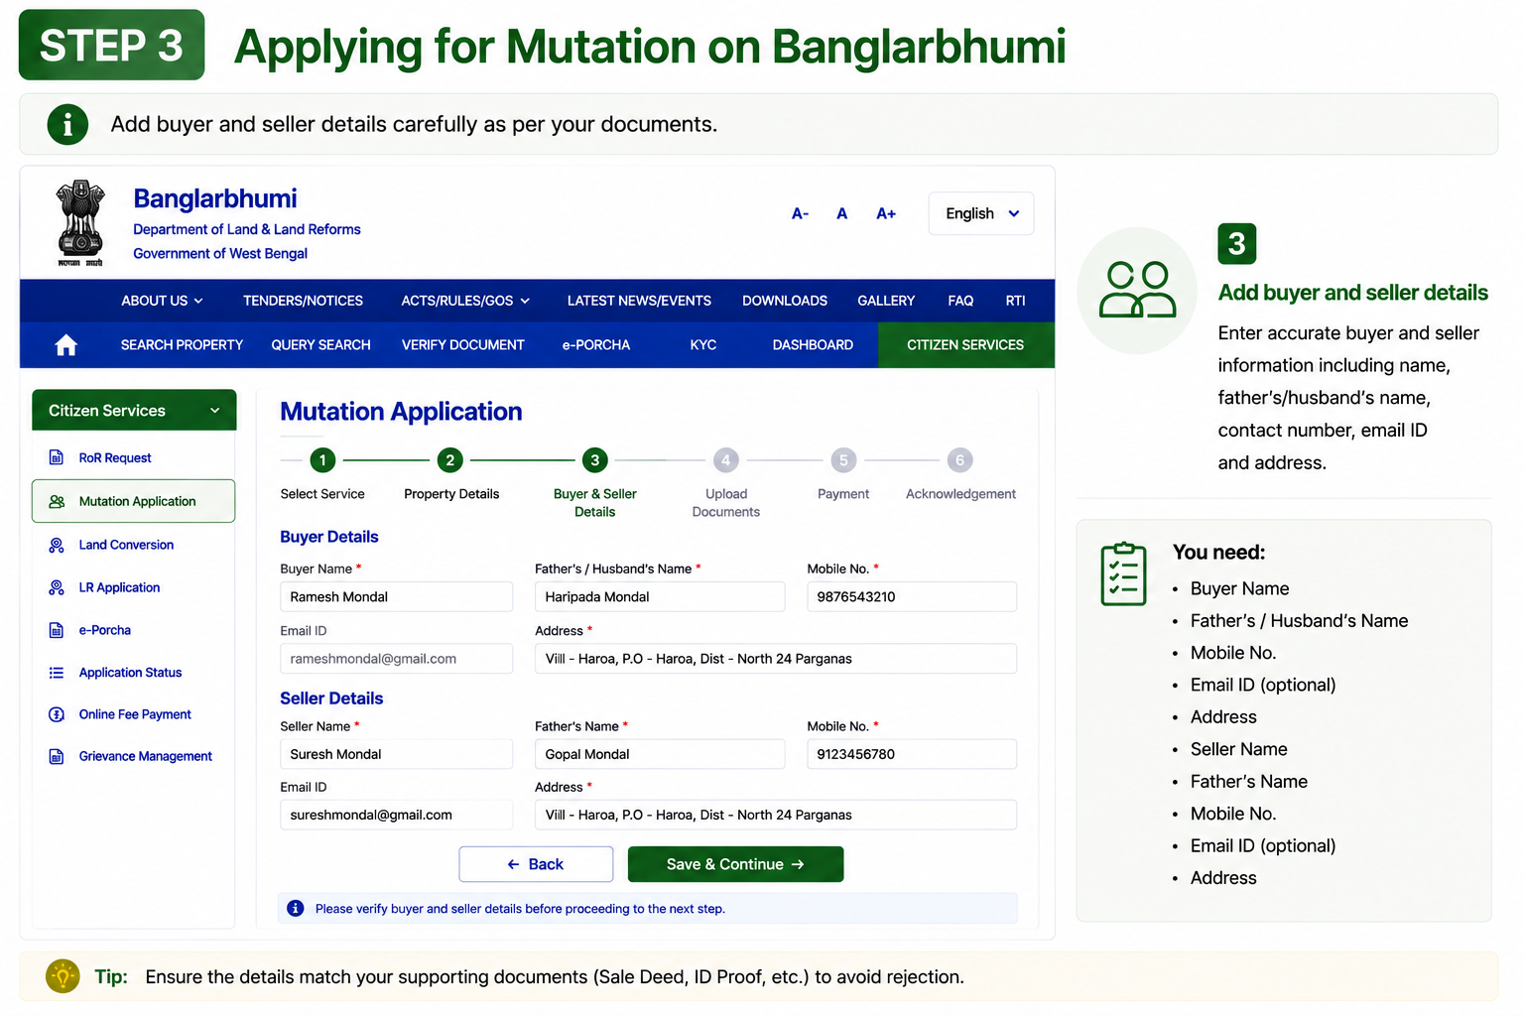This screenshot has height=1016, width=1524.
Task: Go to VERIFY DOCUMENT tab
Action: [x=463, y=345]
